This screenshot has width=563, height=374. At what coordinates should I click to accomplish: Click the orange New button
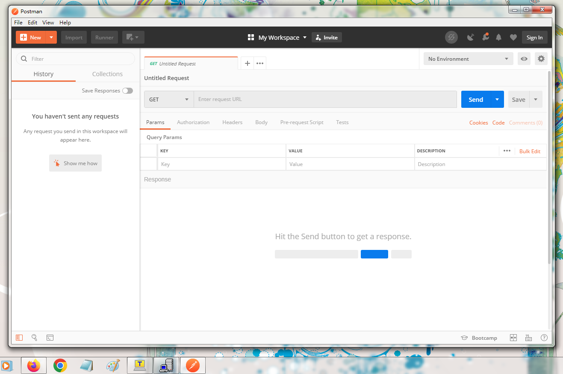tap(31, 38)
